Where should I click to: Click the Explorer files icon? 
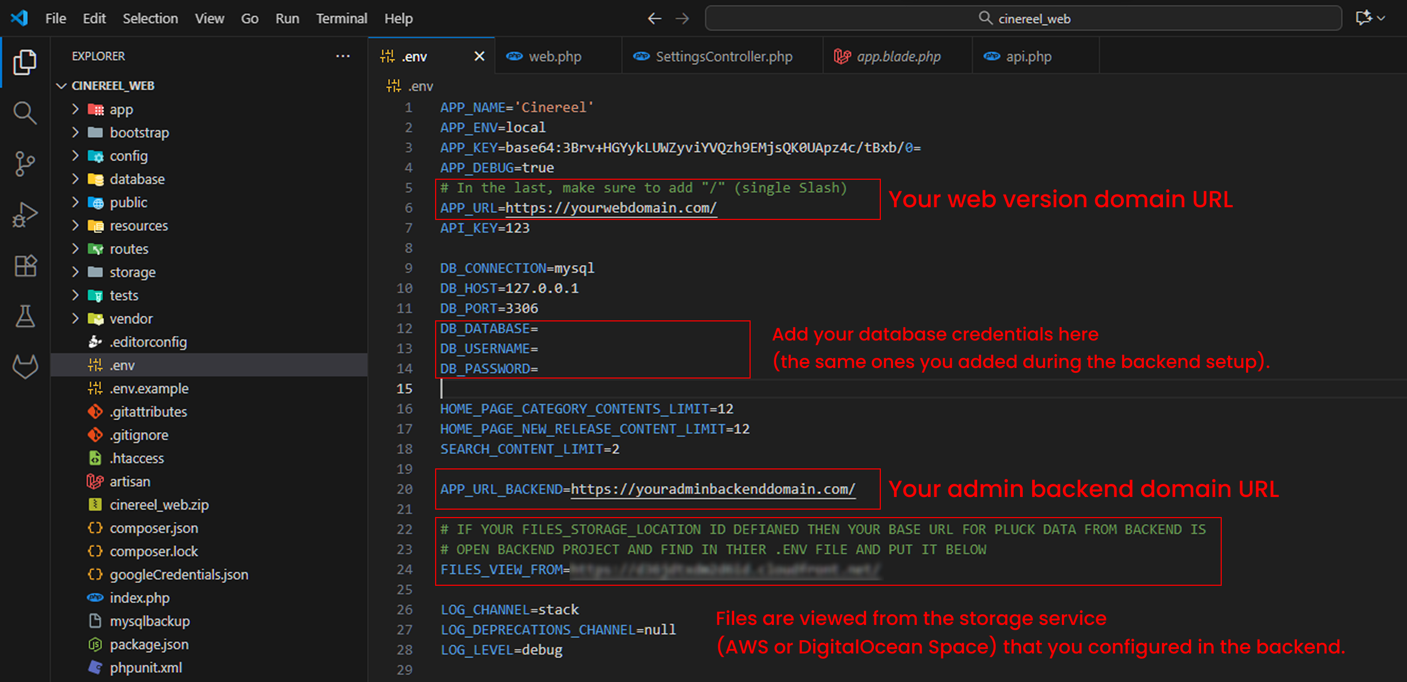coord(24,62)
